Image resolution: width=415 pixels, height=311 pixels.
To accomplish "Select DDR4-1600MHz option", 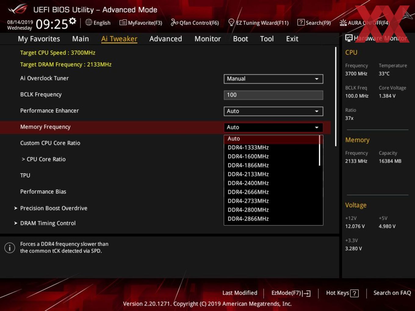I will point(272,156).
